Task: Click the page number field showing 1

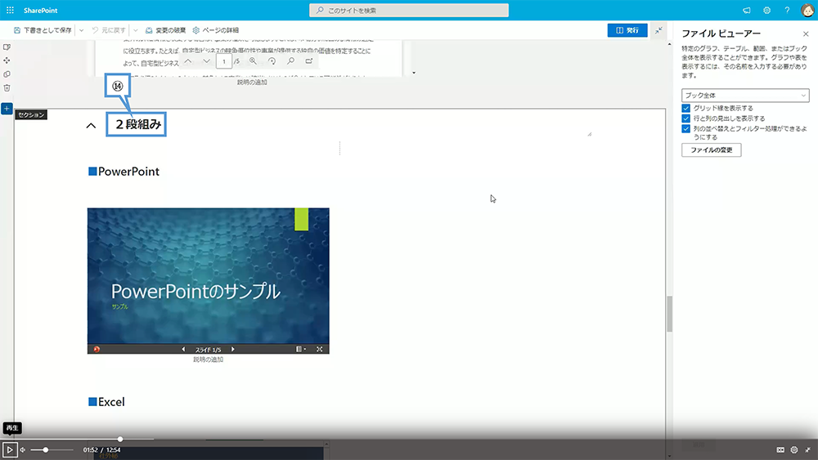Action: pyautogui.click(x=224, y=61)
